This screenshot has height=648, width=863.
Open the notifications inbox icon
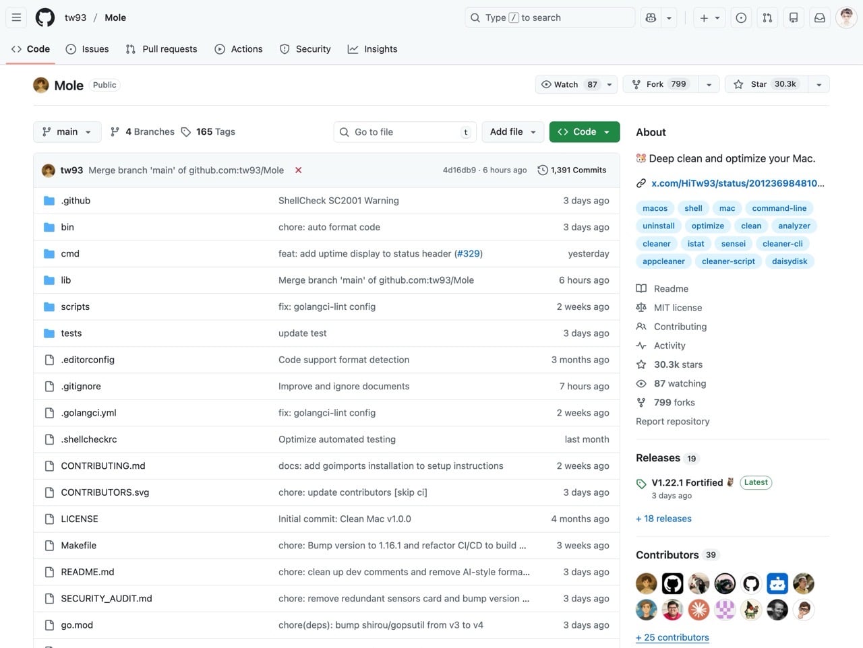[x=820, y=18]
